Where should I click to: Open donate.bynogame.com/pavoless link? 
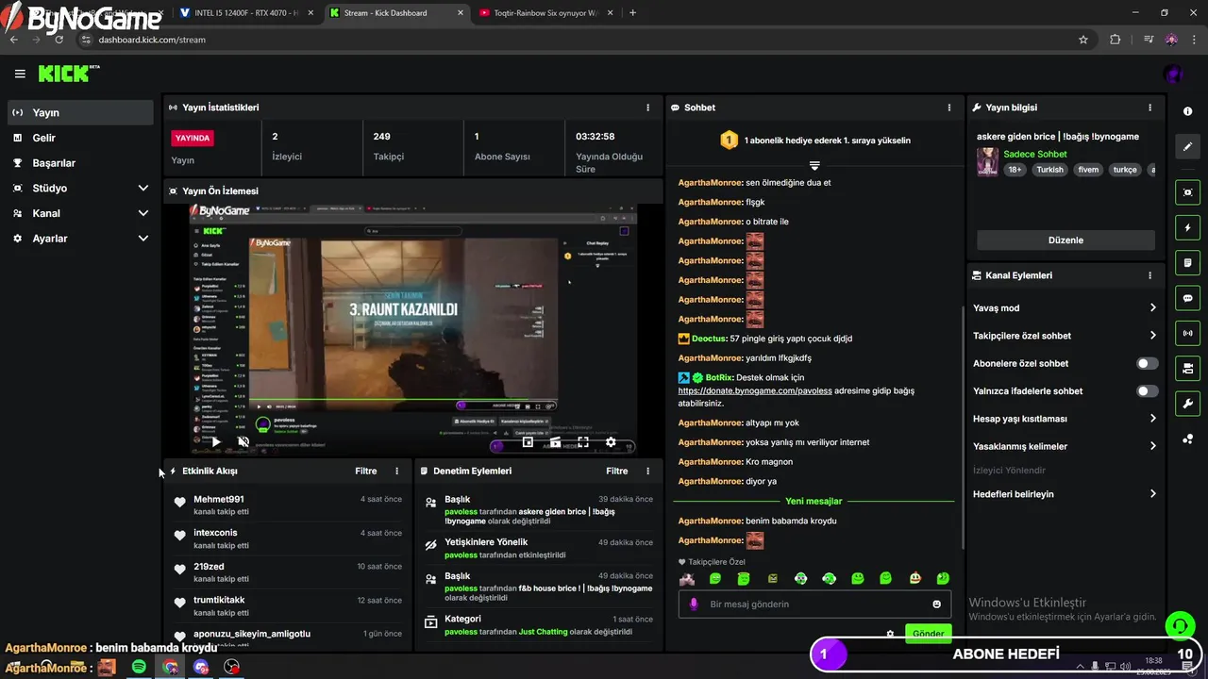755,390
